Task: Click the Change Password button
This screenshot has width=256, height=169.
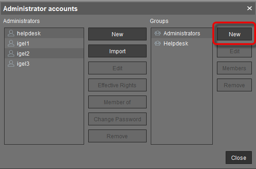Action: 117,119
